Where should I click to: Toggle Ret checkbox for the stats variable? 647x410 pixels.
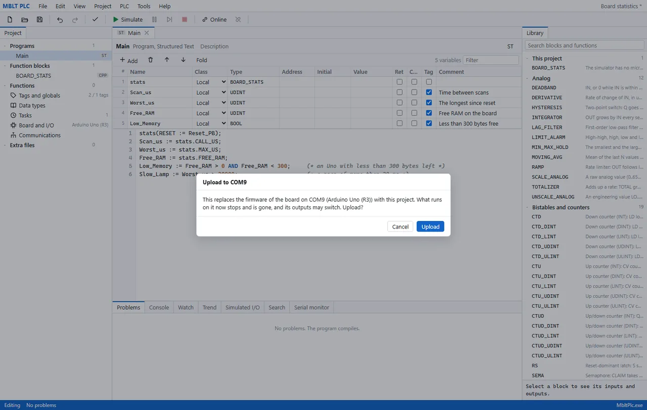coord(399,82)
